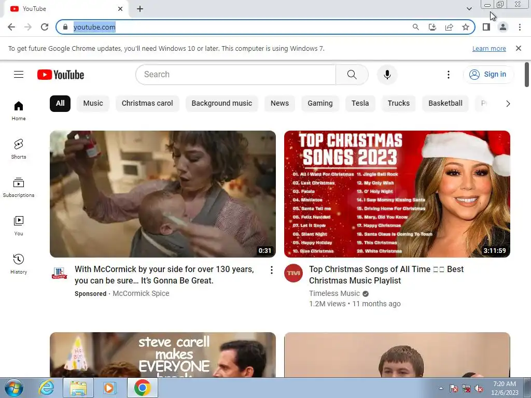Open Chrome profile avatar button

click(x=503, y=27)
